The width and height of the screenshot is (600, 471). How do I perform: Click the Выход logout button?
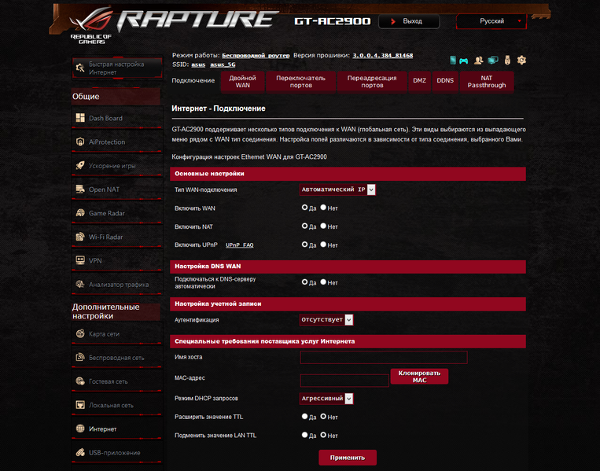click(x=409, y=21)
